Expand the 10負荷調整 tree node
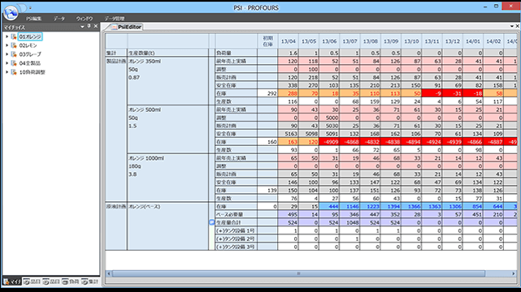The width and height of the screenshot is (521, 292). [7, 72]
